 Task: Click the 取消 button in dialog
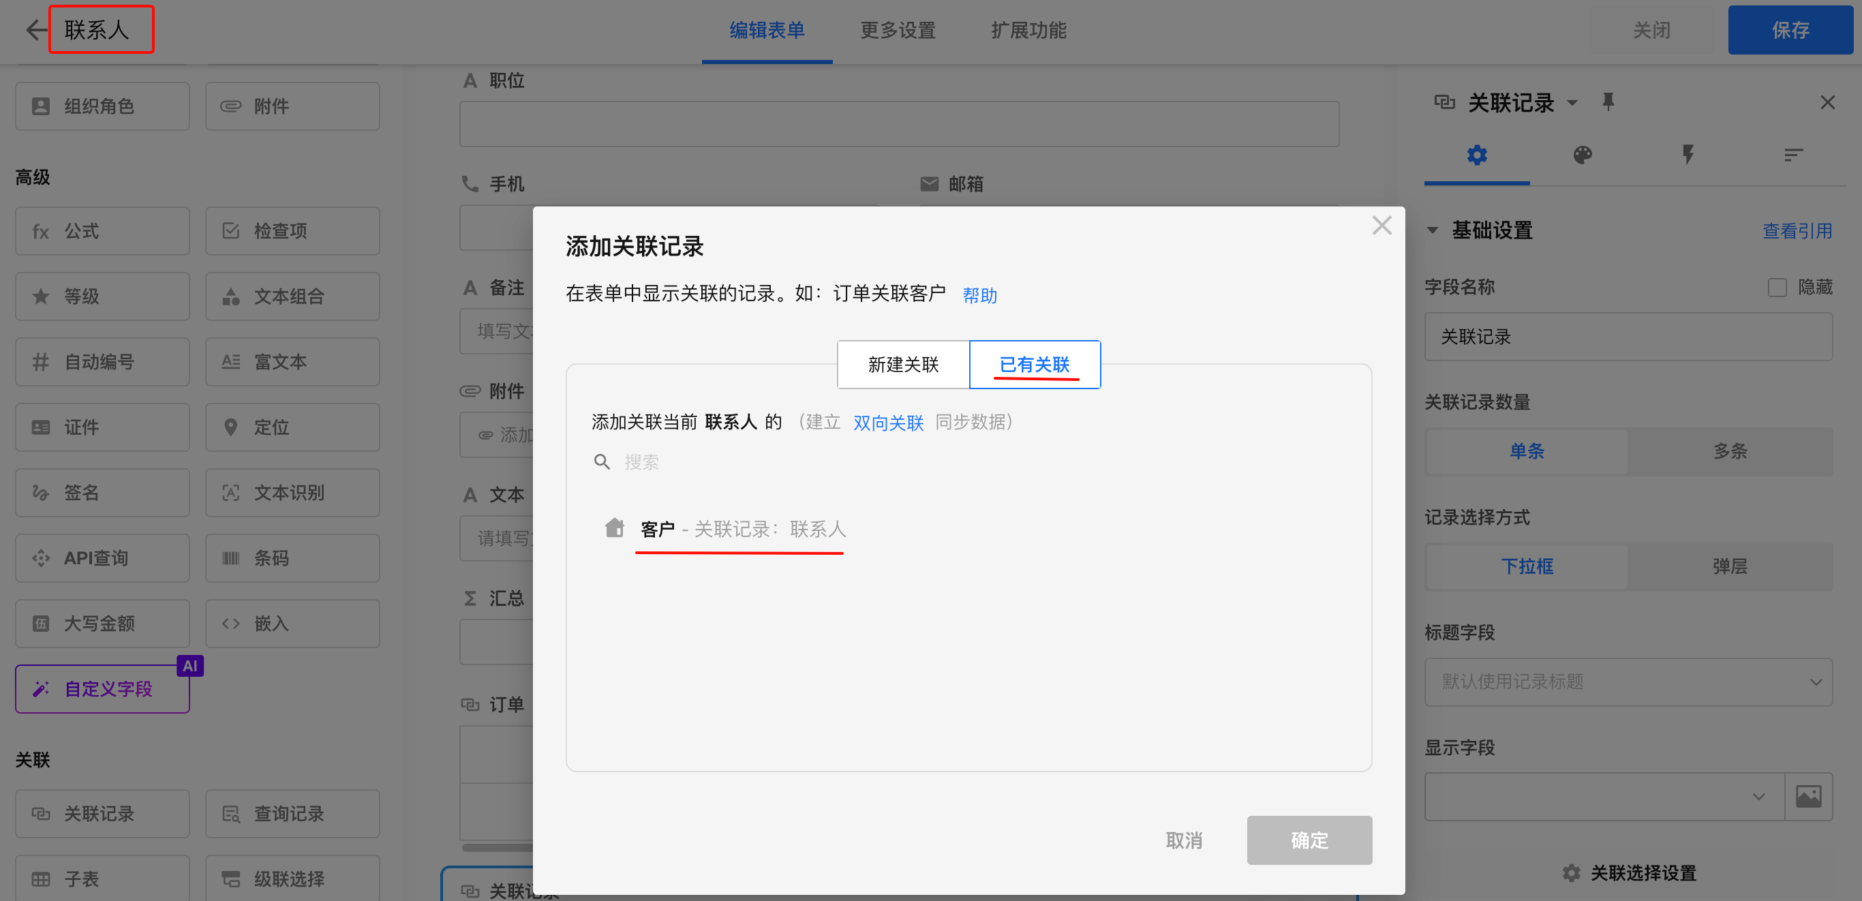[x=1183, y=840]
